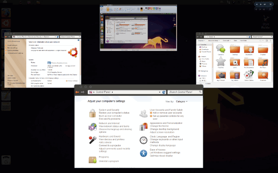
Task: Open Dropbox folder in Explorer window
Action: [x=263, y=49]
